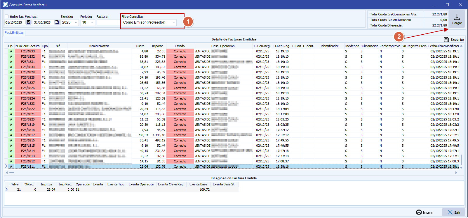The image size is (468, 218).
Task: Click the row indicator arrow in Desglose grid
Action: 6,189
